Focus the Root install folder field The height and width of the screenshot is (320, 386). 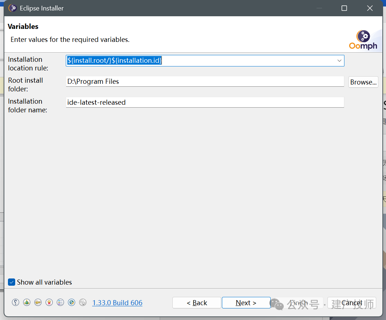(205, 81)
